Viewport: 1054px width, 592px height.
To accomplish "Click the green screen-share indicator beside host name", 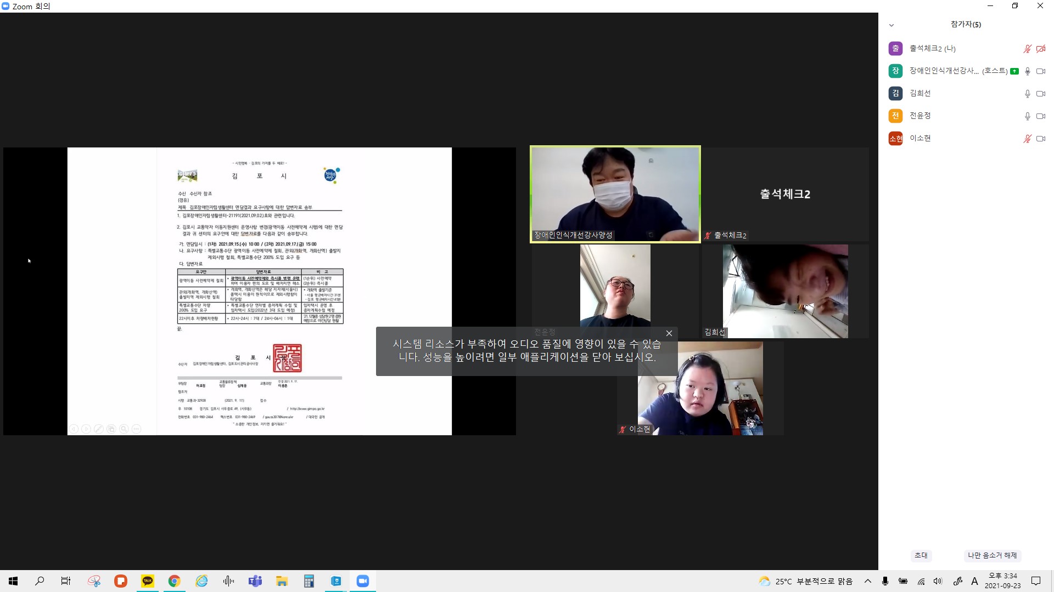I will pyautogui.click(x=1014, y=71).
